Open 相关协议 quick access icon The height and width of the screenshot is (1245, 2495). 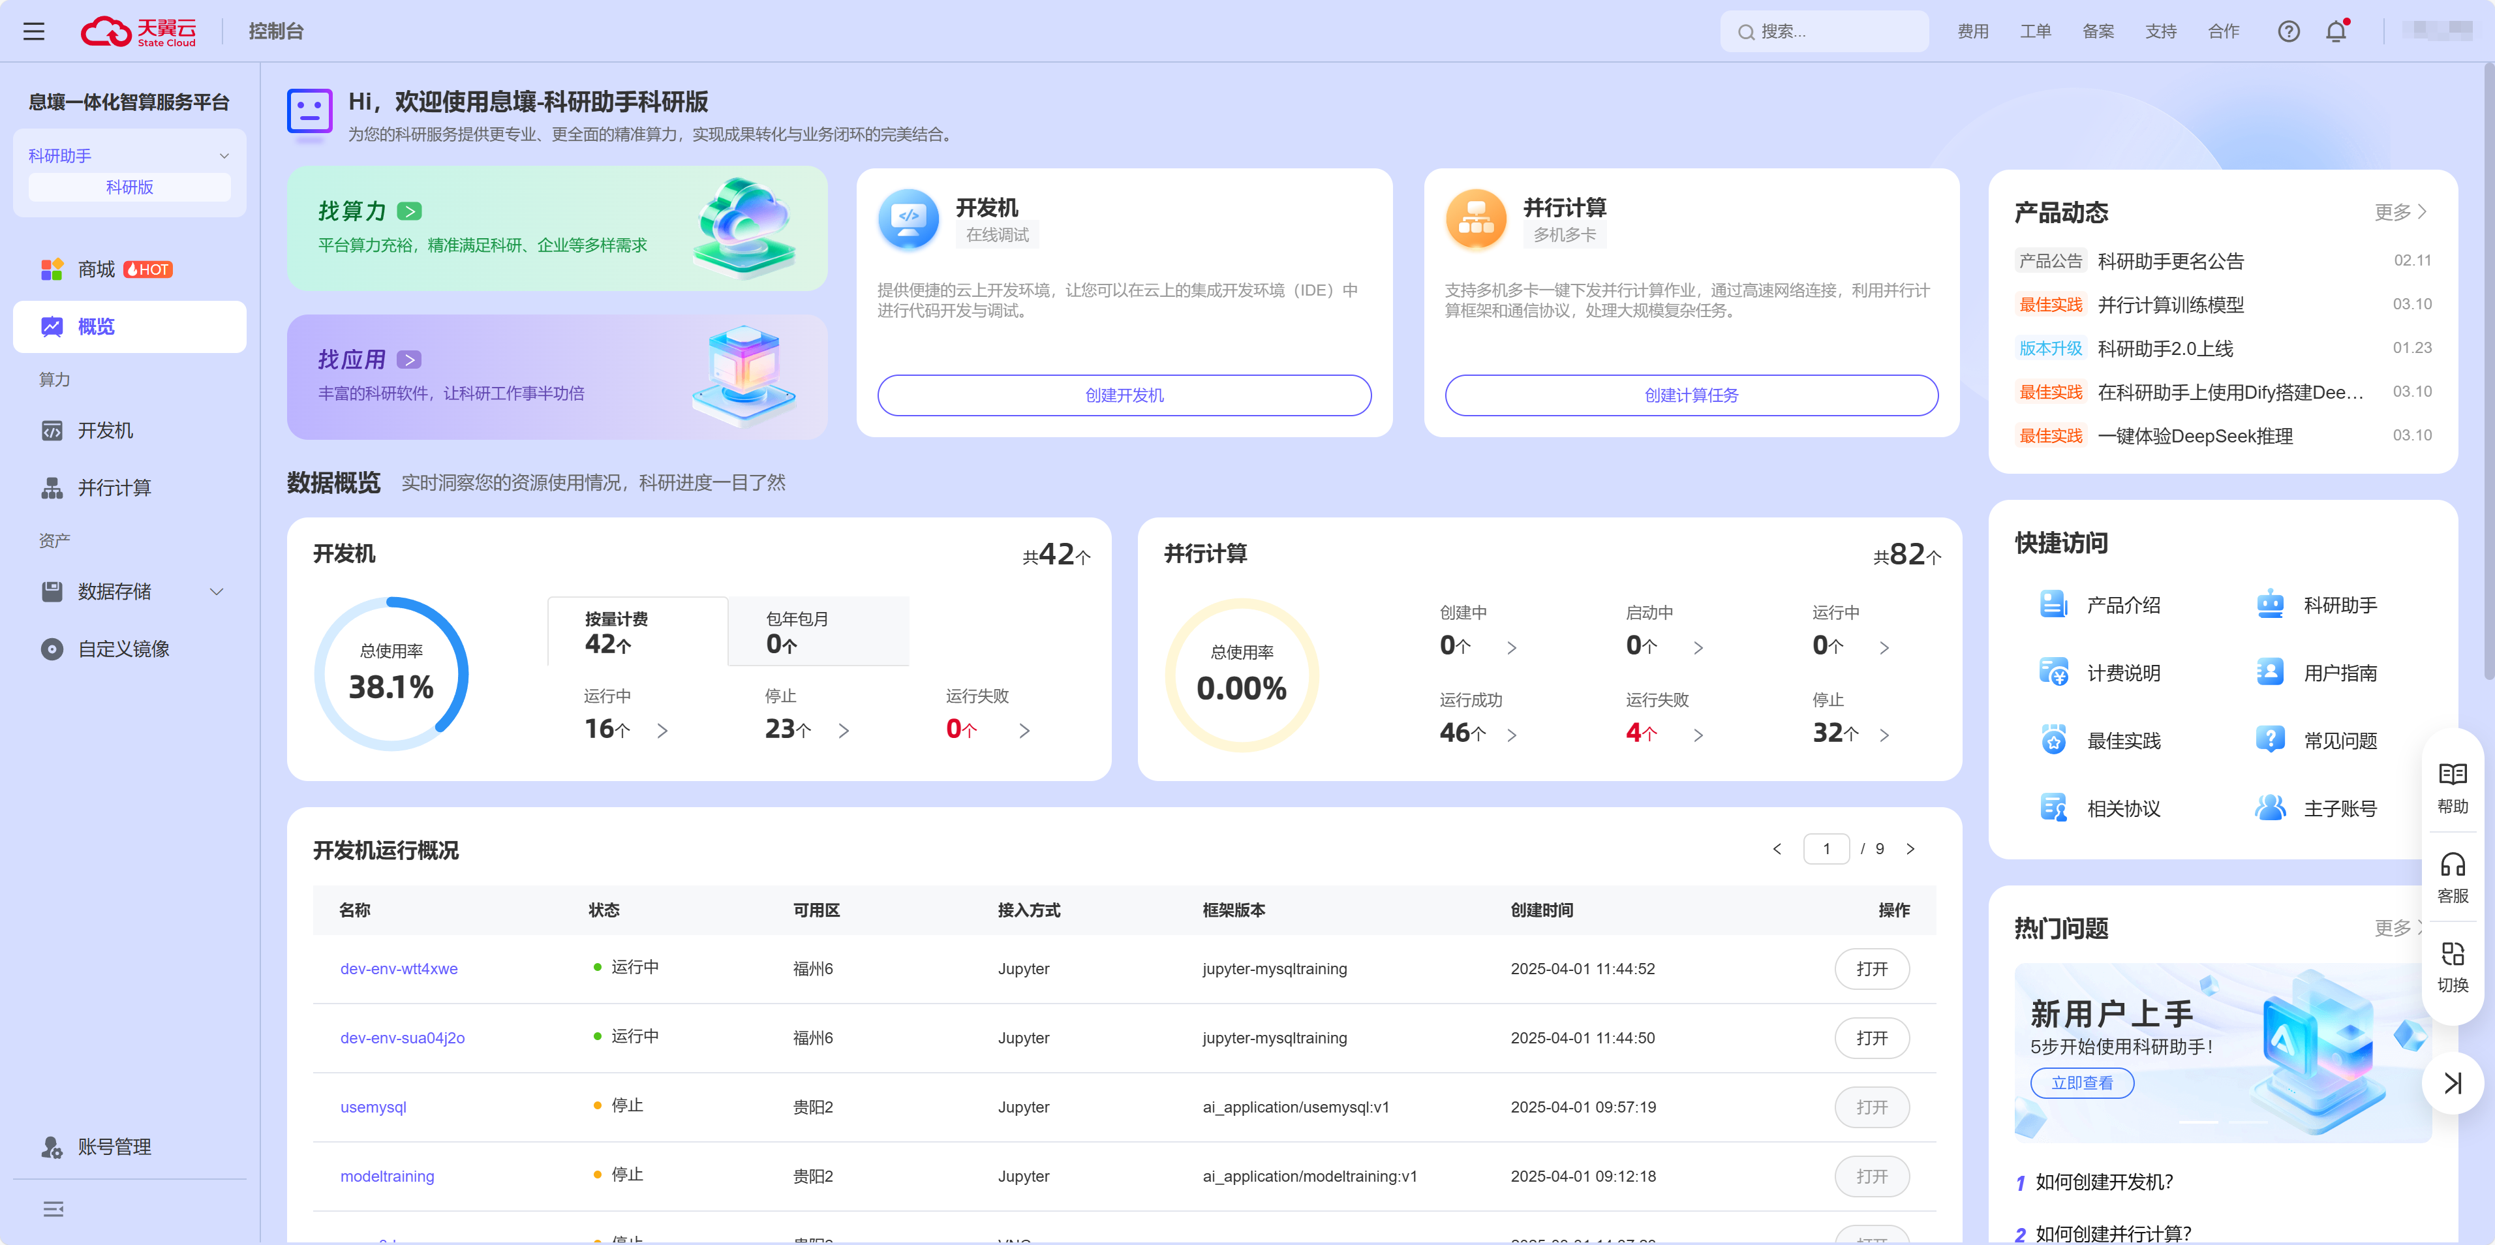[2053, 808]
